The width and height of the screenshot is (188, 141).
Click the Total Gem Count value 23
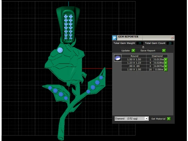point(170,43)
